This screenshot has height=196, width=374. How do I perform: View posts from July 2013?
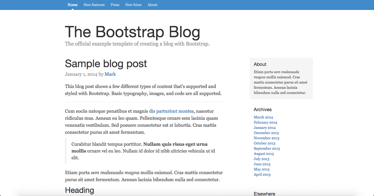click(x=261, y=159)
